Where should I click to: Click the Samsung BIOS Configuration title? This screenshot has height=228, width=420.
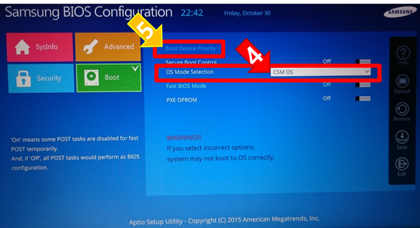click(x=89, y=12)
